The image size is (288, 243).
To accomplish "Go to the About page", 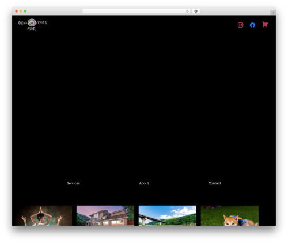I will (144, 183).
